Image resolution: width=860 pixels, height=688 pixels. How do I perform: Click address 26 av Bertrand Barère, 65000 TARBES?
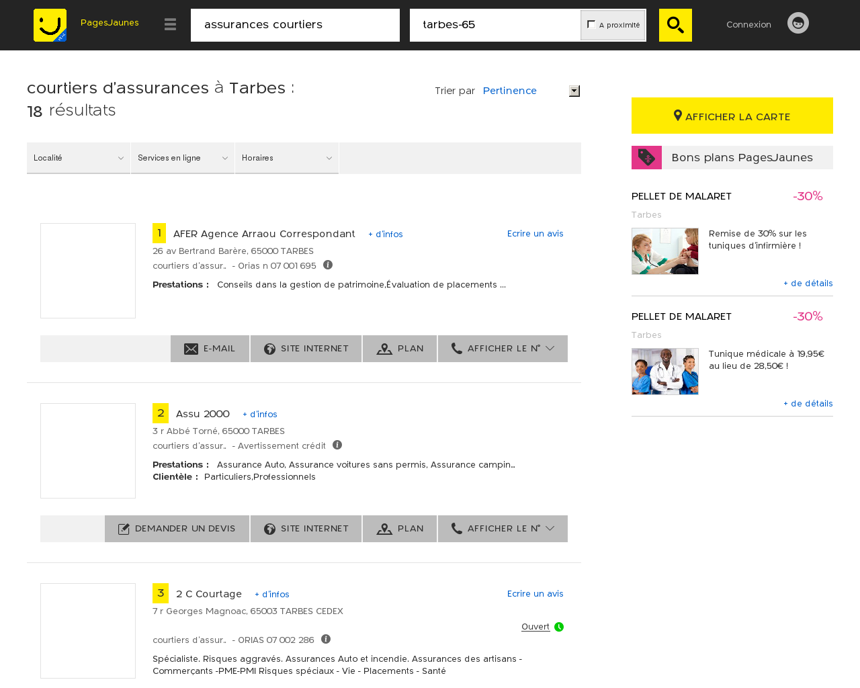pyautogui.click(x=233, y=251)
